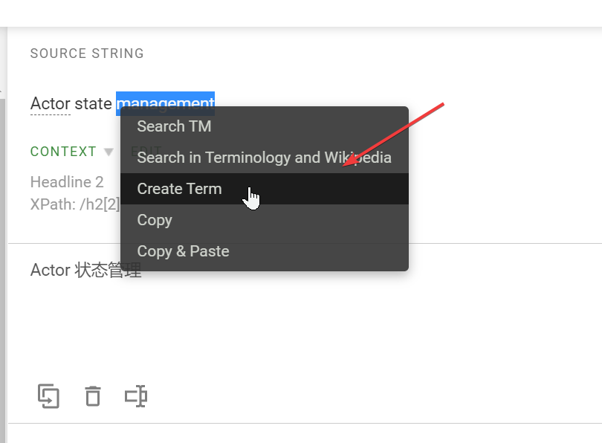The image size is (602, 443).
Task: Click the select-all text icon
Action: point(136,396)
